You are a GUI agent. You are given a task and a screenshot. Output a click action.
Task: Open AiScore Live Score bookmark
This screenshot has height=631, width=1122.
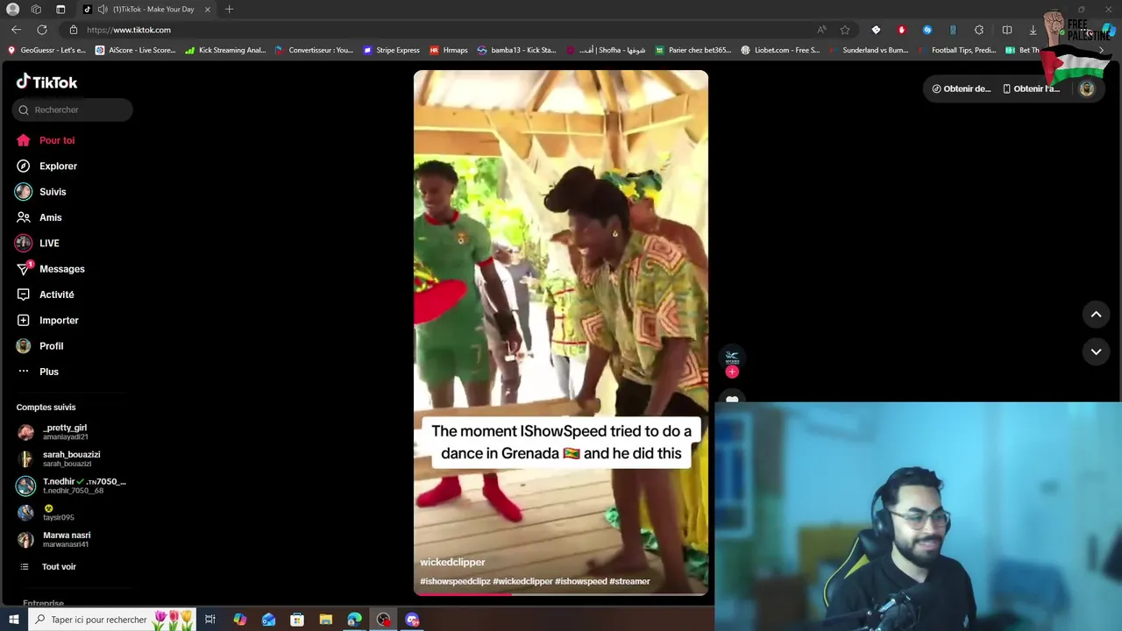[x=136, y=50]
